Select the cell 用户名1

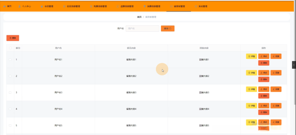(58, 60)
